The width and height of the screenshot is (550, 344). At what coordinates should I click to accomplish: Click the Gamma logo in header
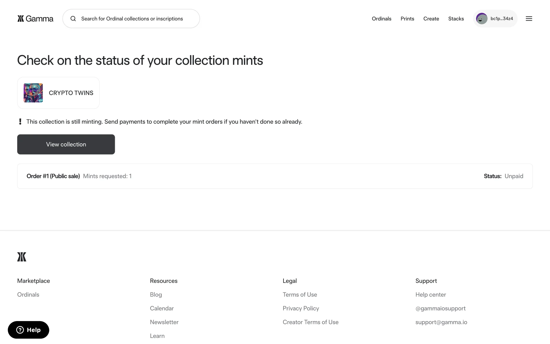click(x=35, y=19)
